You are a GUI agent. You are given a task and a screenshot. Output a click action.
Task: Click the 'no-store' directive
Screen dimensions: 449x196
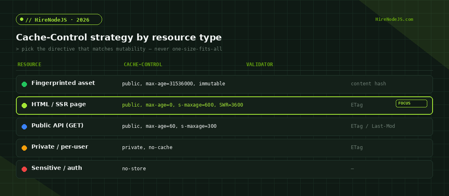coord(134,169)
